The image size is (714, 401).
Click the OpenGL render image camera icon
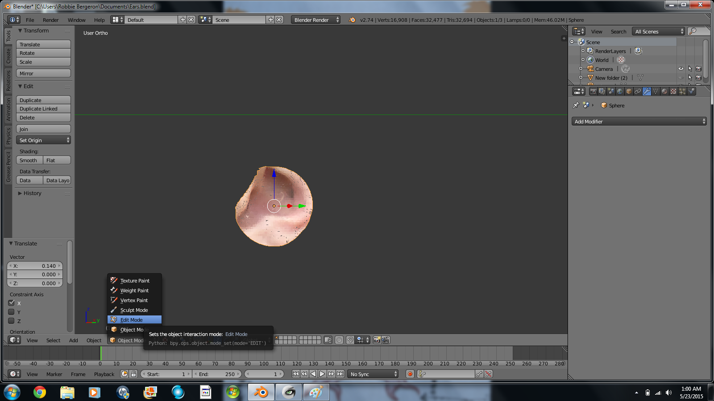coord(377,340)
